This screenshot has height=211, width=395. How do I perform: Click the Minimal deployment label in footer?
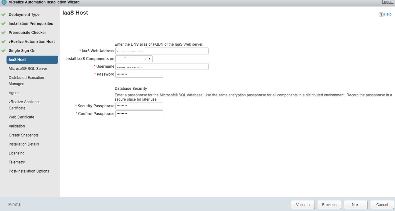15,205
